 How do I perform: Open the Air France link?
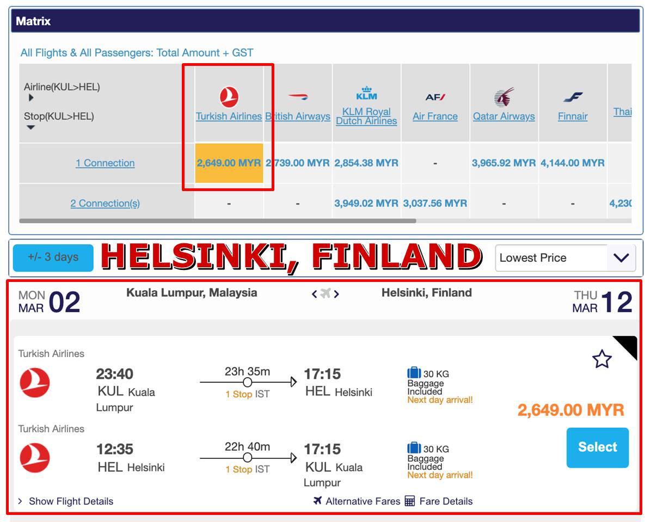pyautogui.click(x=435, y=116)
